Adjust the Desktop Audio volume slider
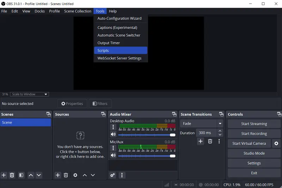282x188 pixels. [147, 135]
